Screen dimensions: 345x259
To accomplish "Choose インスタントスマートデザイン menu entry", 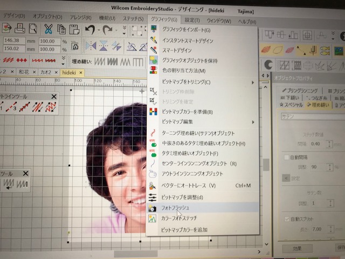I will 188,40.
